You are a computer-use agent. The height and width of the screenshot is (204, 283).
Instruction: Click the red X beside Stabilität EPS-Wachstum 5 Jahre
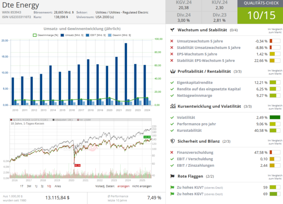pos(172,61)
